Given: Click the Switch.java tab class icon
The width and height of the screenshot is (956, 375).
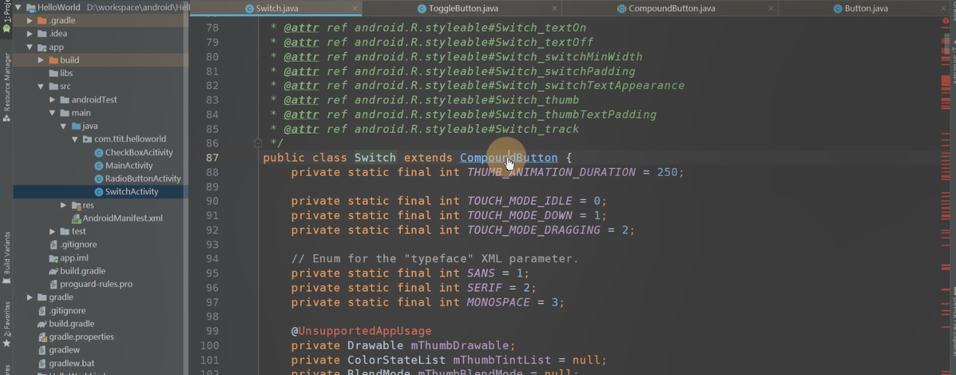Looking at the screenshot, I should point(249,8).
